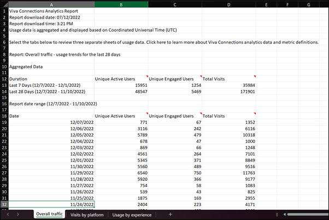The image size is (329, 220).
Task: Click 'Unique Active Users' header in row 12
Action: [x=121, y=79]
